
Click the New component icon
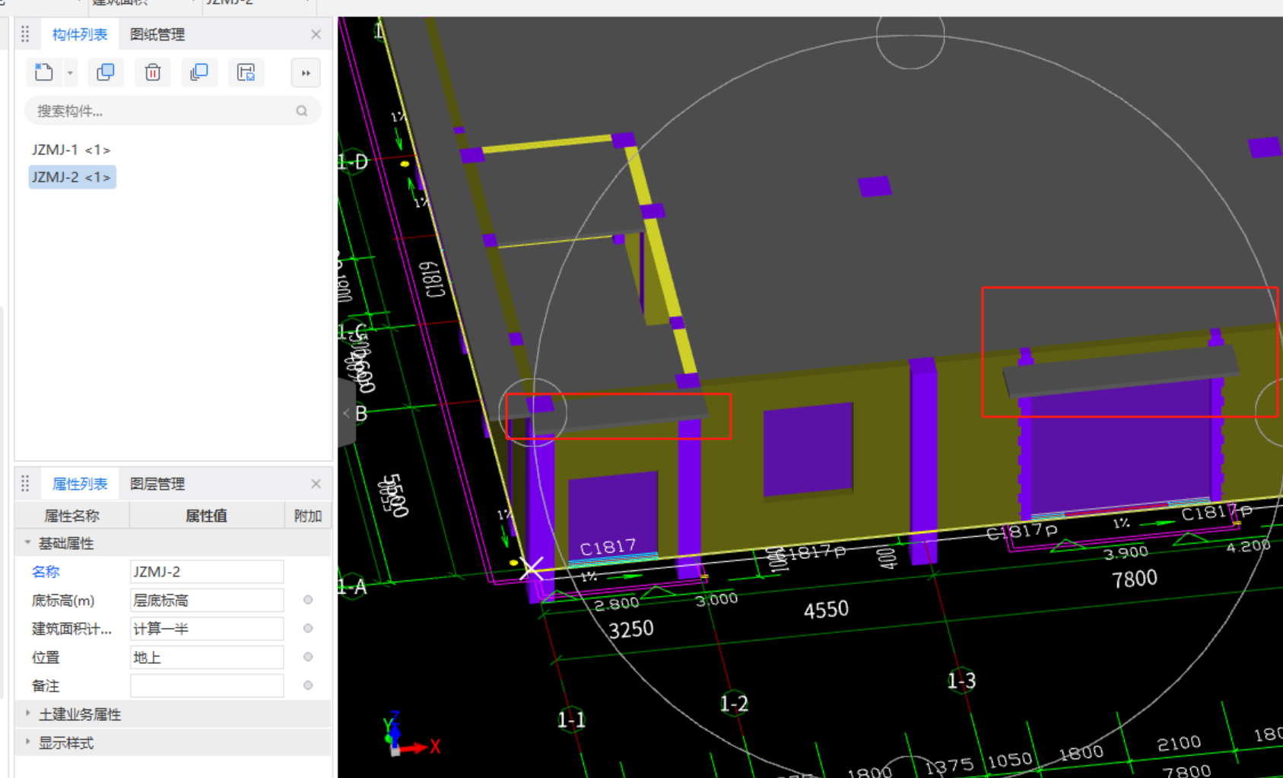44,72
